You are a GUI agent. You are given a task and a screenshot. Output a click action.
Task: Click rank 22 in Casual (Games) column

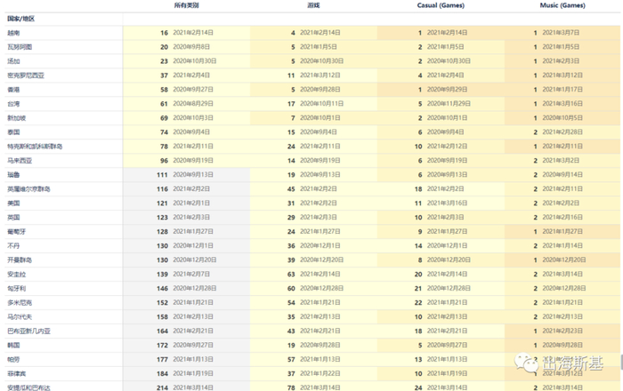(418, 303)
